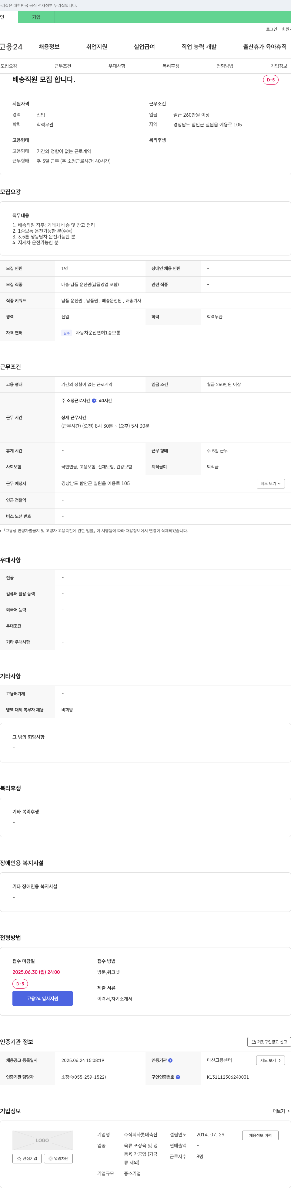This screenshot has width=291, height=1188.
Task: Jump to the 복리후생 section tab
Action: point(171,66)
